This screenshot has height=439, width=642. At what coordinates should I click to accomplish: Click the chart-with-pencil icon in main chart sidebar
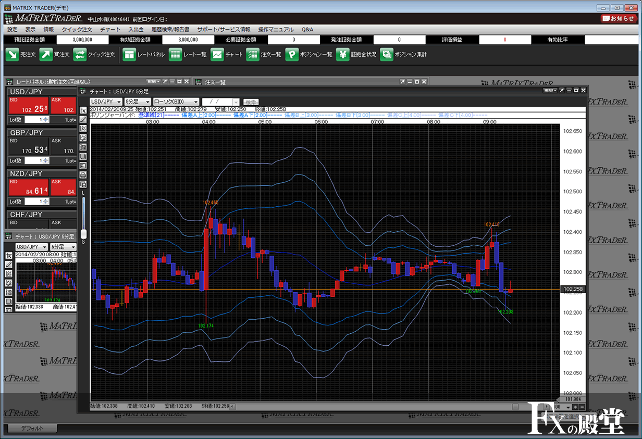pos(83,138)
